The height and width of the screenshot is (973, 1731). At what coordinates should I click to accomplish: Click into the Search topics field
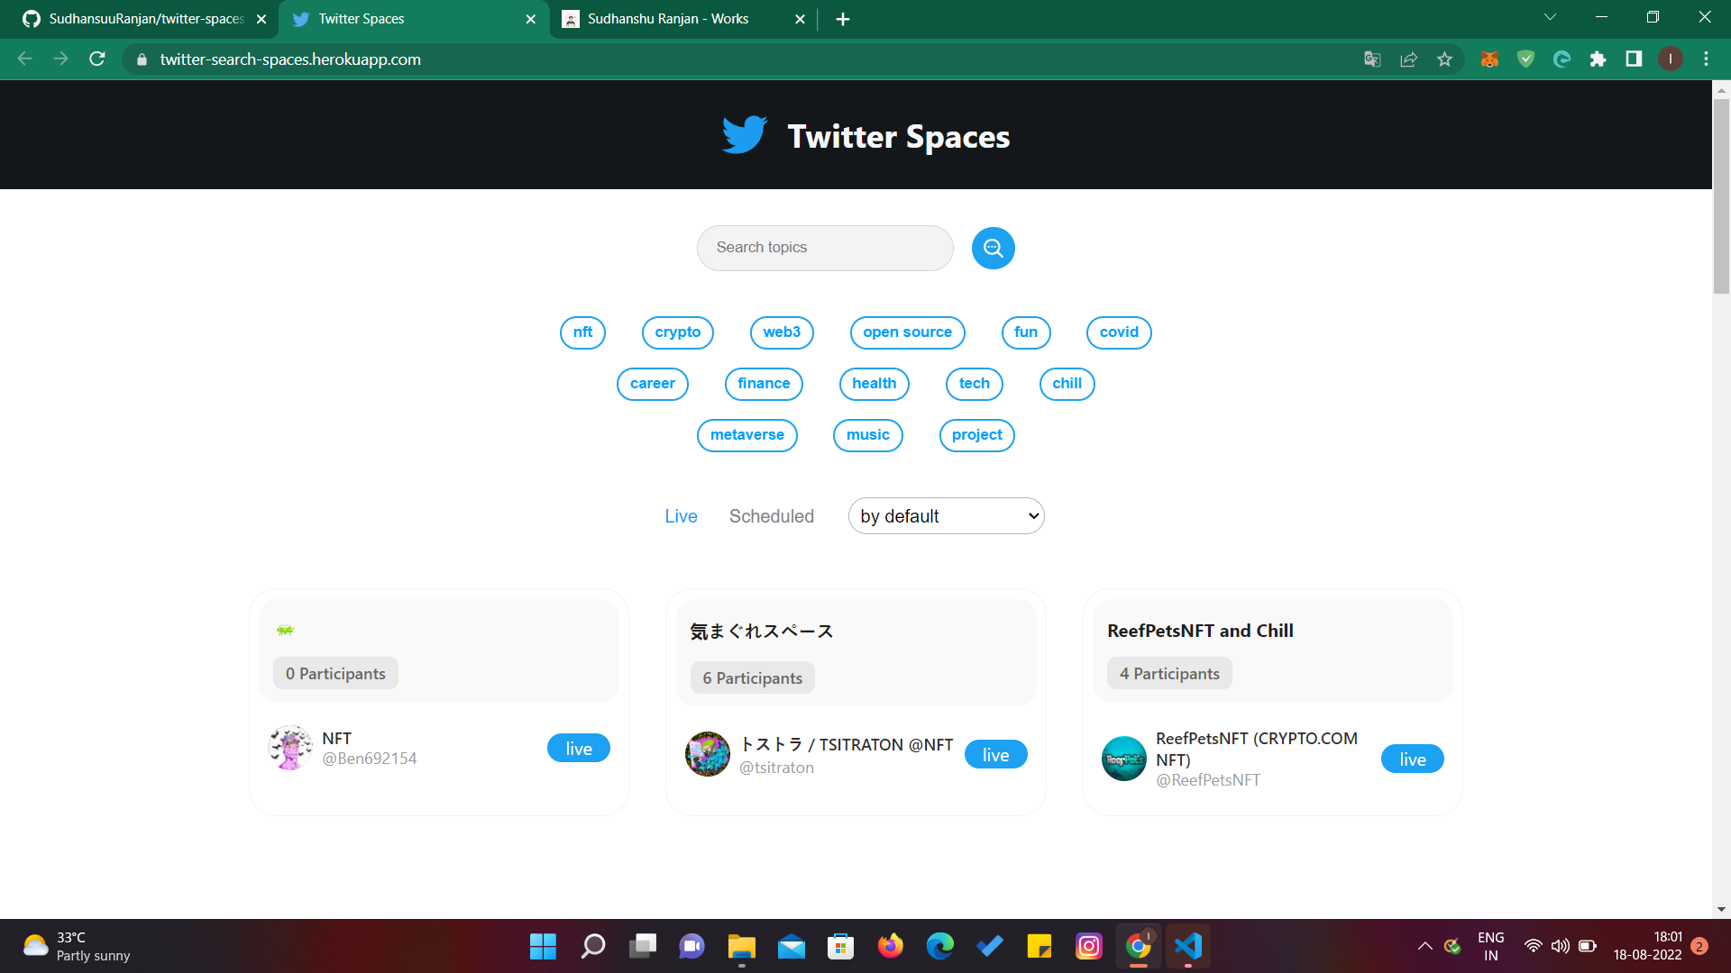pyautogui.click(x=824, y=248)
